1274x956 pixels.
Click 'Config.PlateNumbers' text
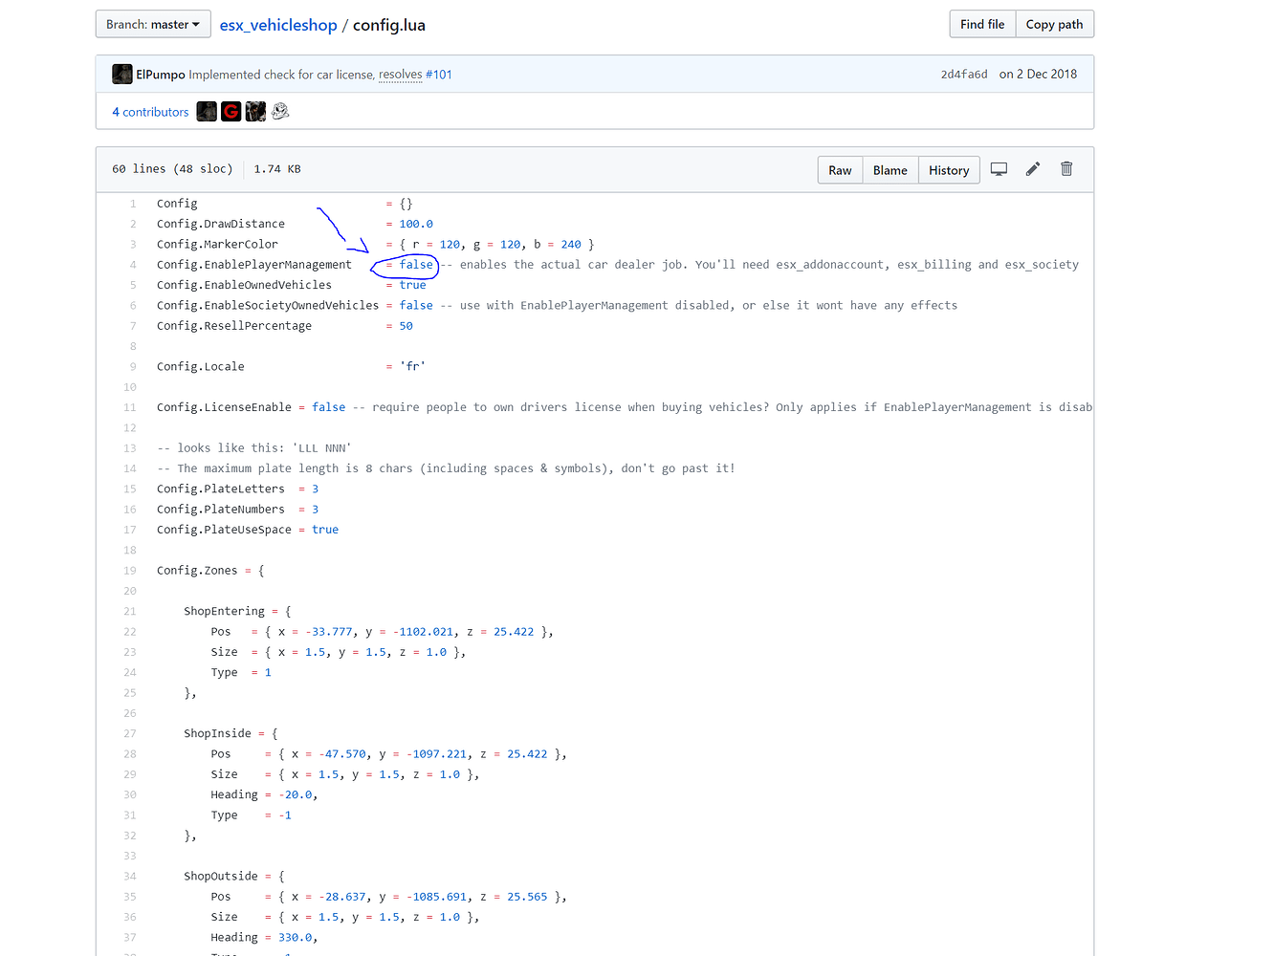pos(221,510)
